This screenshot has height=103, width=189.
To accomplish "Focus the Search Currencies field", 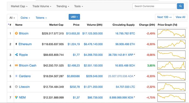I will [154, 6].
